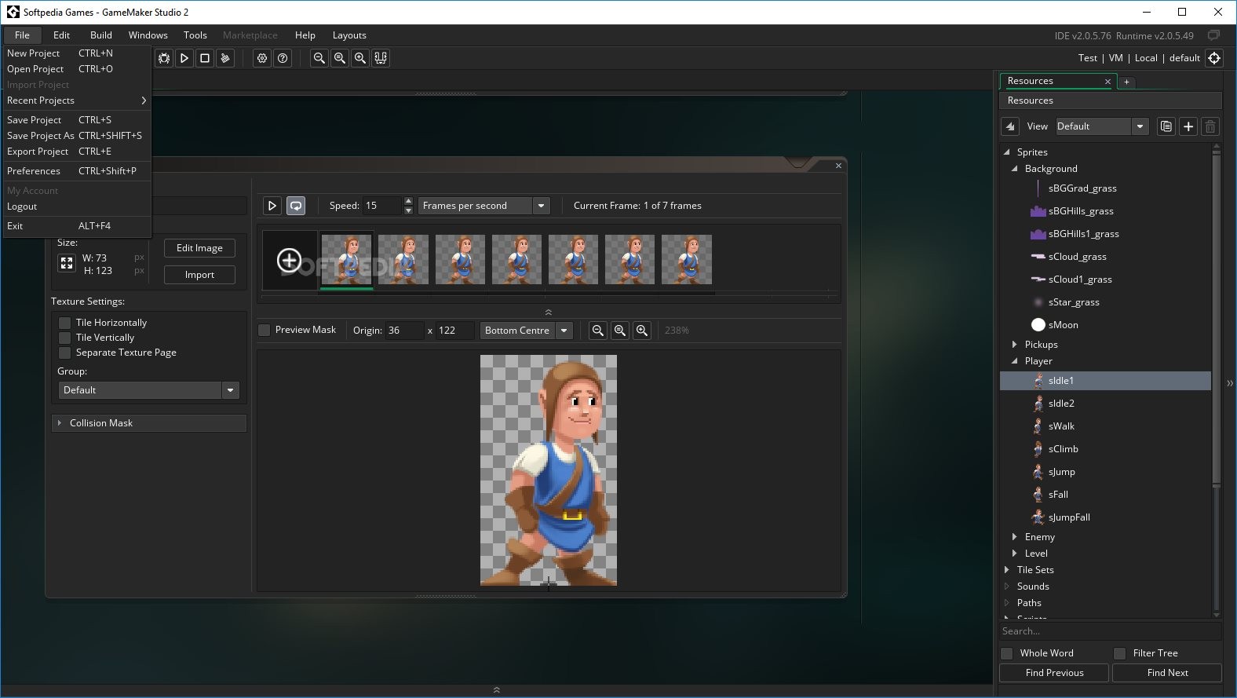Open the target manager crosshair icon
The height and width of the screenshot is (698, 1237).
click(x=1214, y=58)
